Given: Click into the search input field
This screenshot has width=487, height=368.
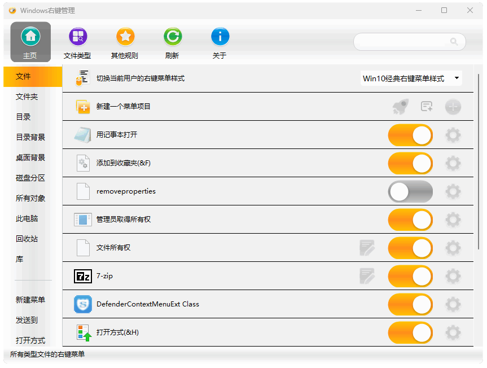Looking at the screenshot, I should pyautogui.click(x=404, y=42).
